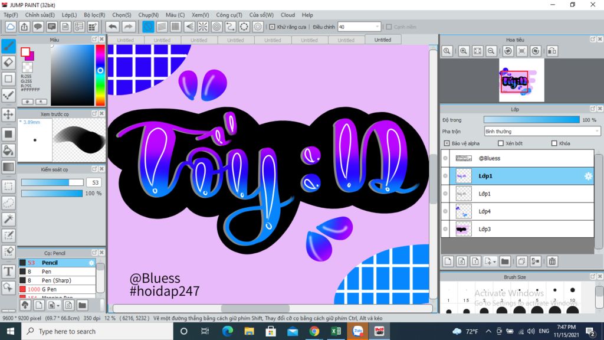
Task: Open the Cửa sổ(W) menu
Action: (261, 15)
